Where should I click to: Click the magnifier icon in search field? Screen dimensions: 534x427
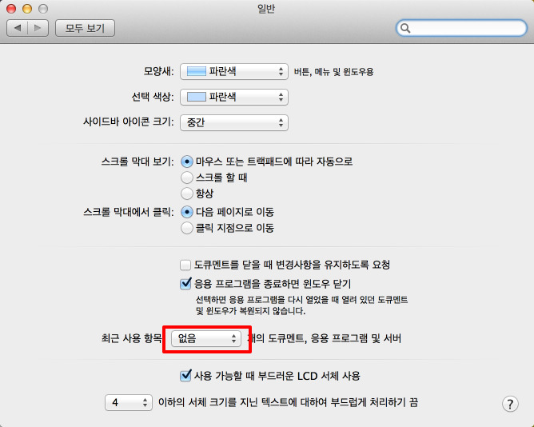point(405,28)
